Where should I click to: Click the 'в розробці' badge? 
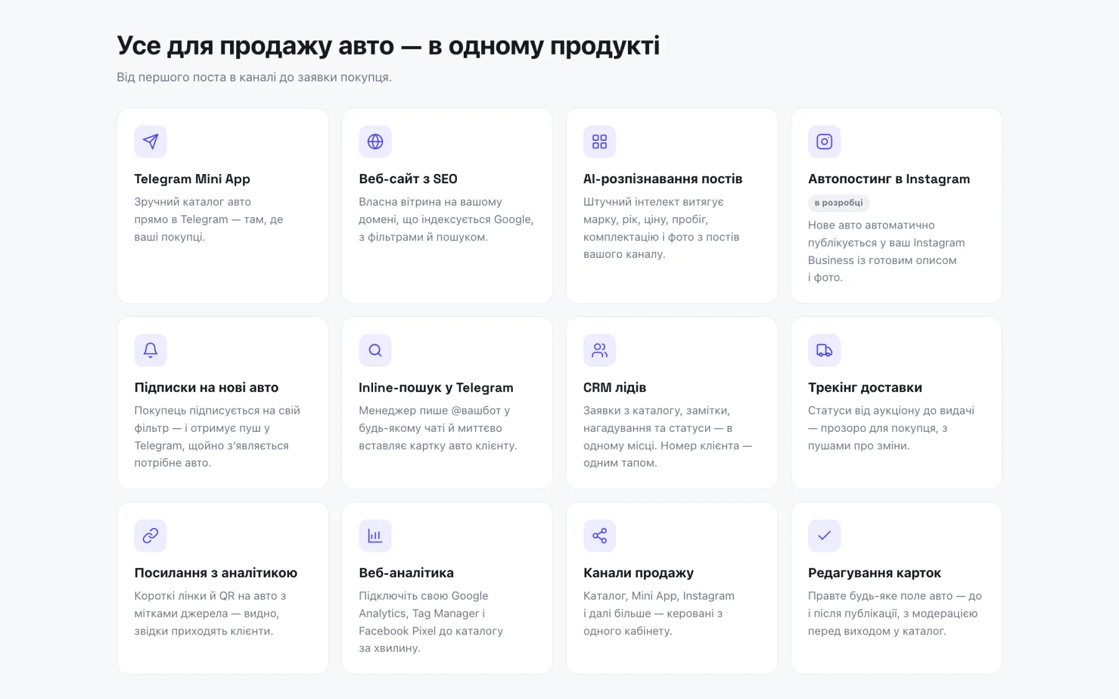tap(839, 203)
